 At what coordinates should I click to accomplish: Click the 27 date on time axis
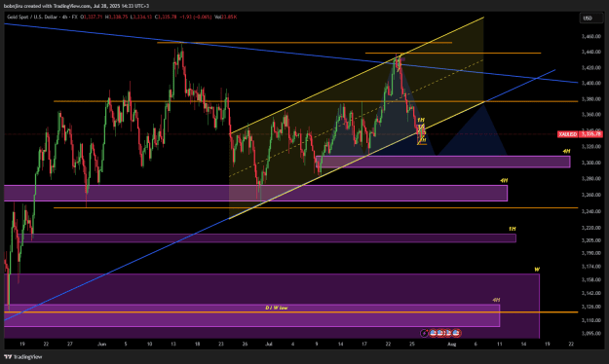[70, 344]
